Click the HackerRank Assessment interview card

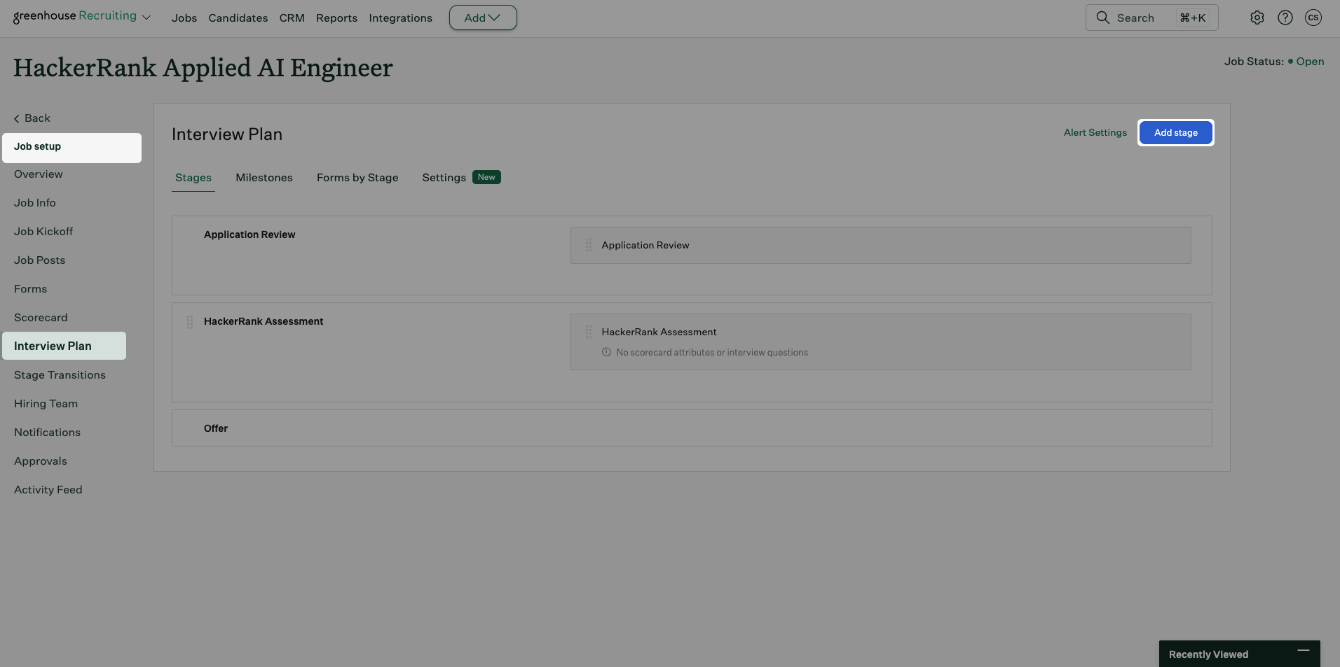coord(881,342)
